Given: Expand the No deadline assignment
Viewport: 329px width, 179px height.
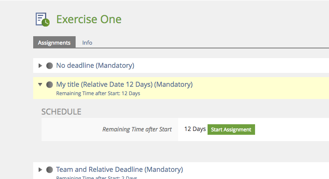Looking at the screenshot, I should click(40, 66).
